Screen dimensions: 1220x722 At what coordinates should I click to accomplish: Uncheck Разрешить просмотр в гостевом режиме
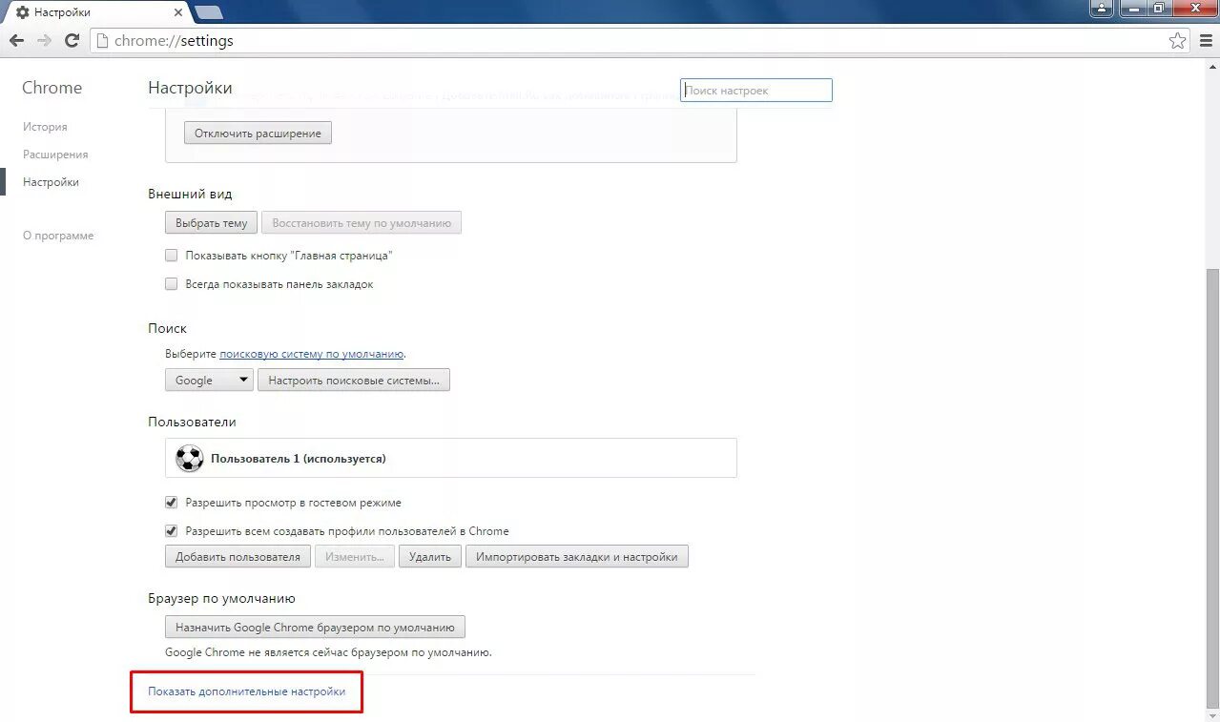[x=172, y=503]
